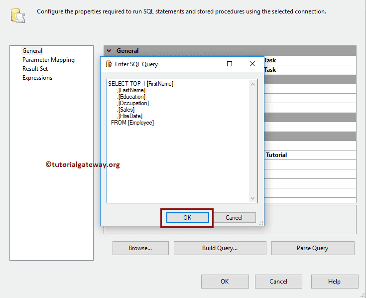
Task: Open the Build Query... button
Action: click(x=220, y=248)
